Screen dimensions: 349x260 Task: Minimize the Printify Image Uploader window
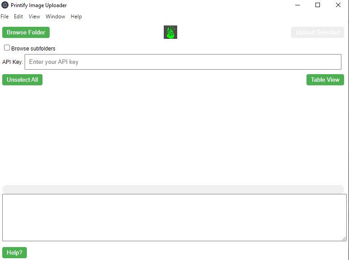pos(297,5)
